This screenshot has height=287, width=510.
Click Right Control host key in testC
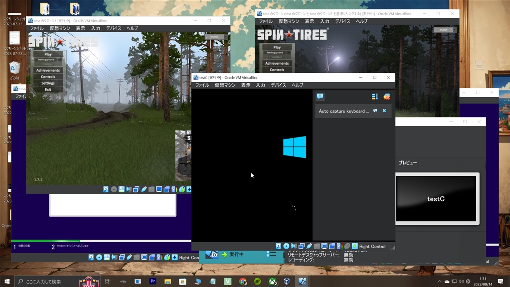click(372, 246)
